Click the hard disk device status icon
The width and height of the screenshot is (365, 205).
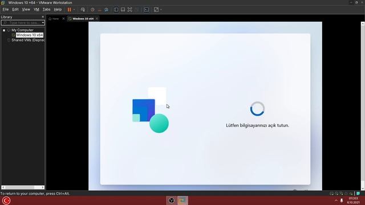pos(331,194)
